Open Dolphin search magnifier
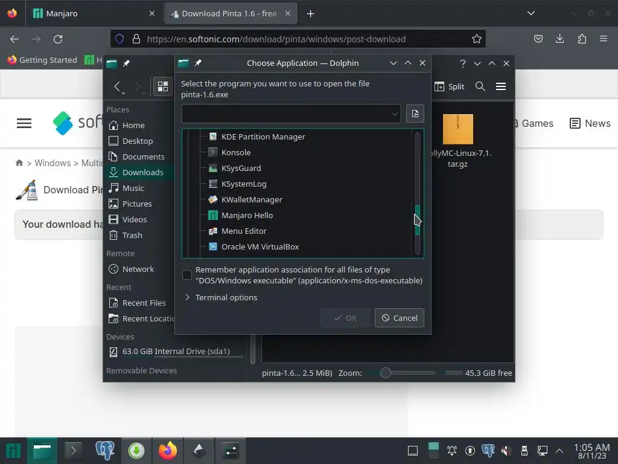This screenshot has width=618, height=464. tap(480, 86)
